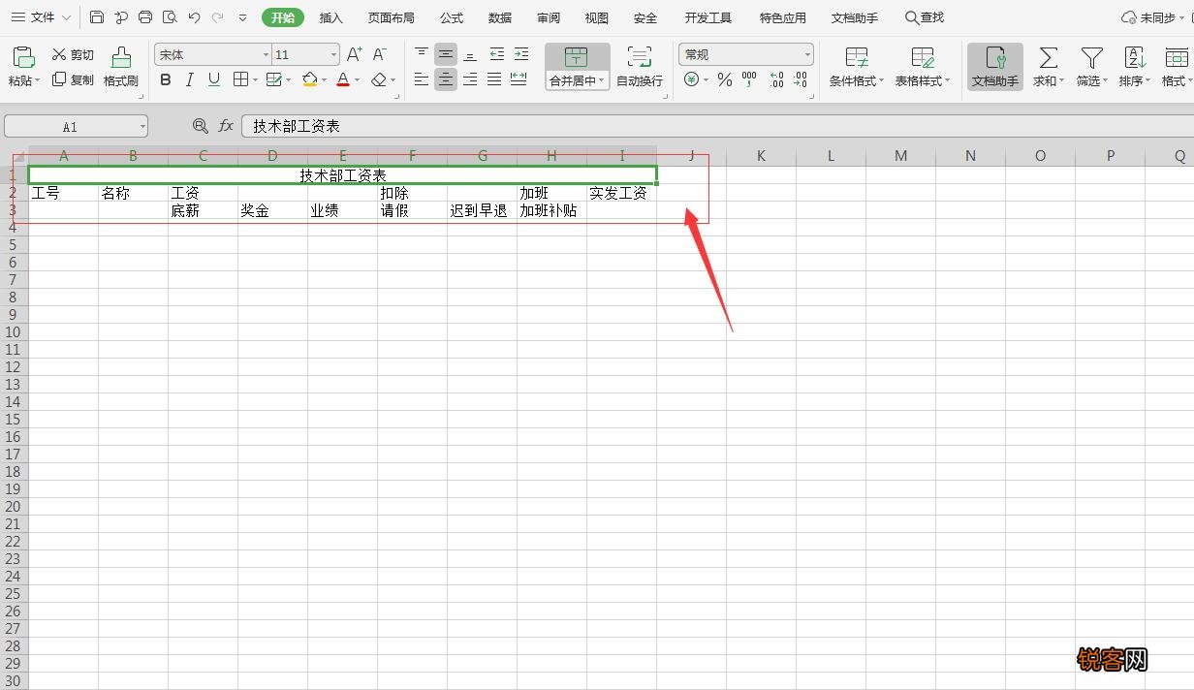Click the Paste (粘贴) clipboard icon
The height and width of the screenshot is (690, 1194).
23,57
